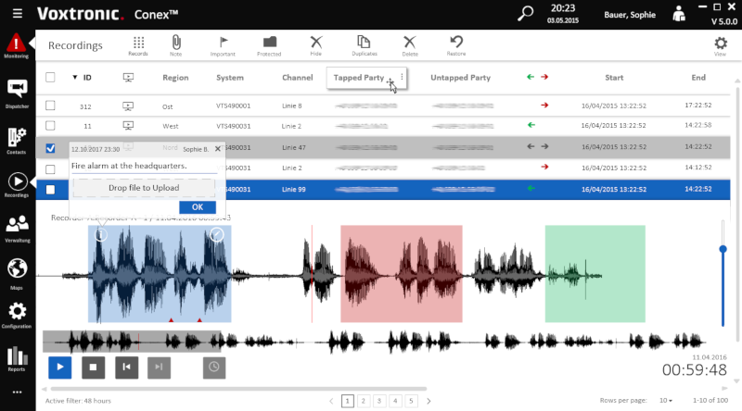
Task: Select the green marked waveform region
Action: [595, 274]
